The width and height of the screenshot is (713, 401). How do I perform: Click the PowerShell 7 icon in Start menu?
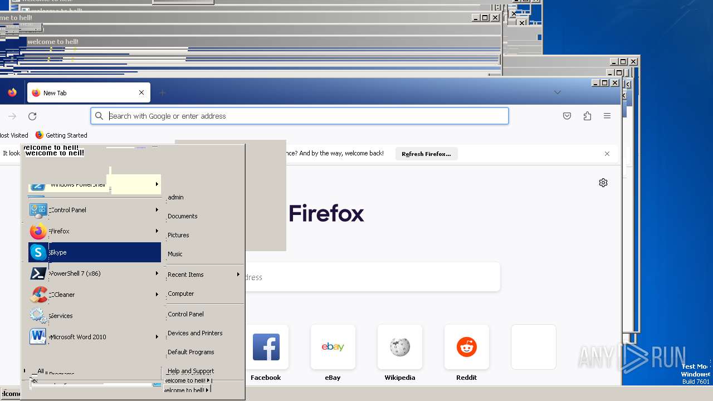[38, 273]
